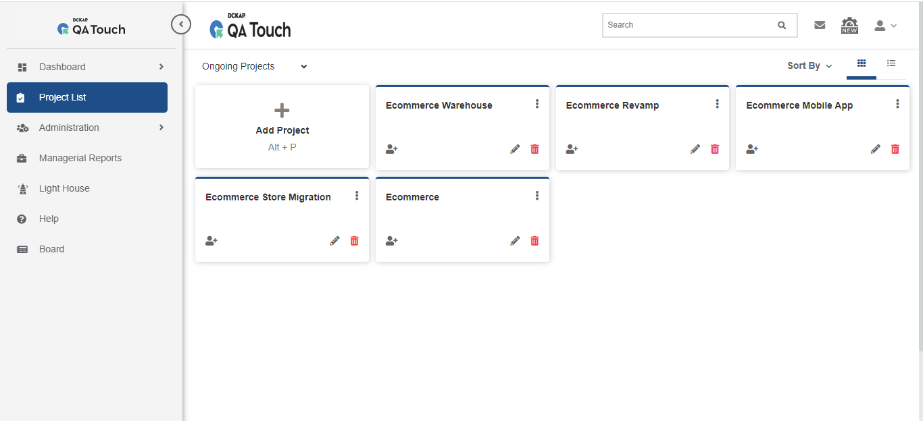Select Project List in sidebar
This screenshot has height=421, width=923.
tap(87, 97)
